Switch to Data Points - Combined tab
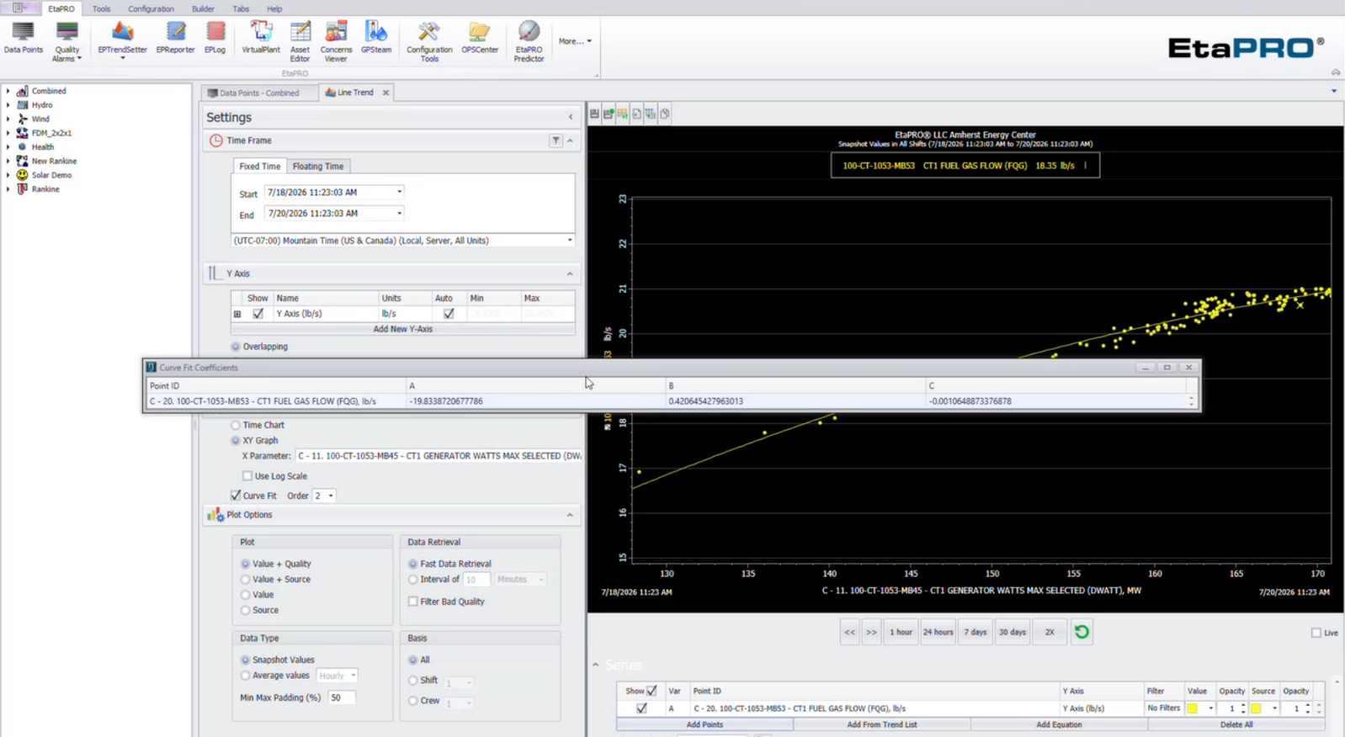 click(259, 93)
